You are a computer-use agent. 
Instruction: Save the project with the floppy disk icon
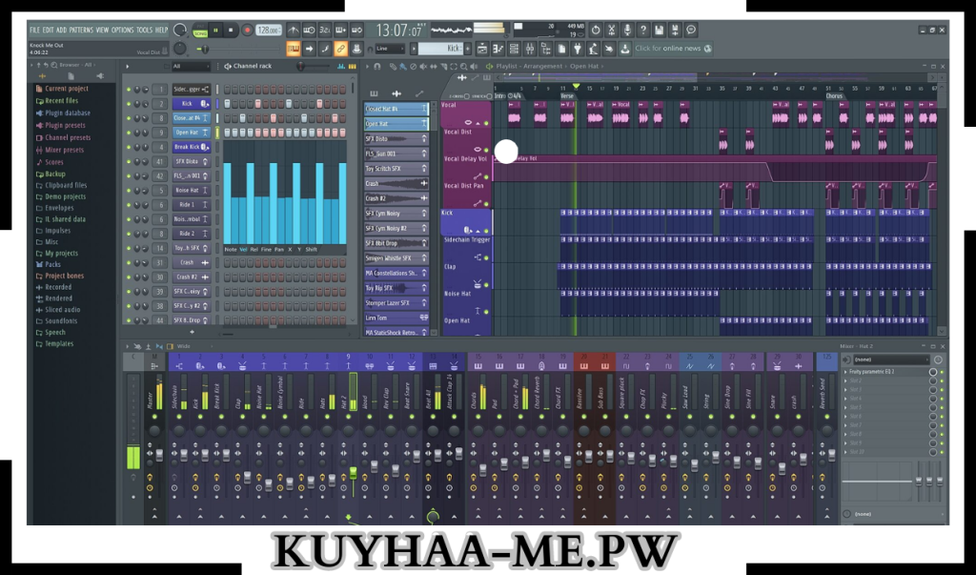pyautogui.click(x=659, y=30)
